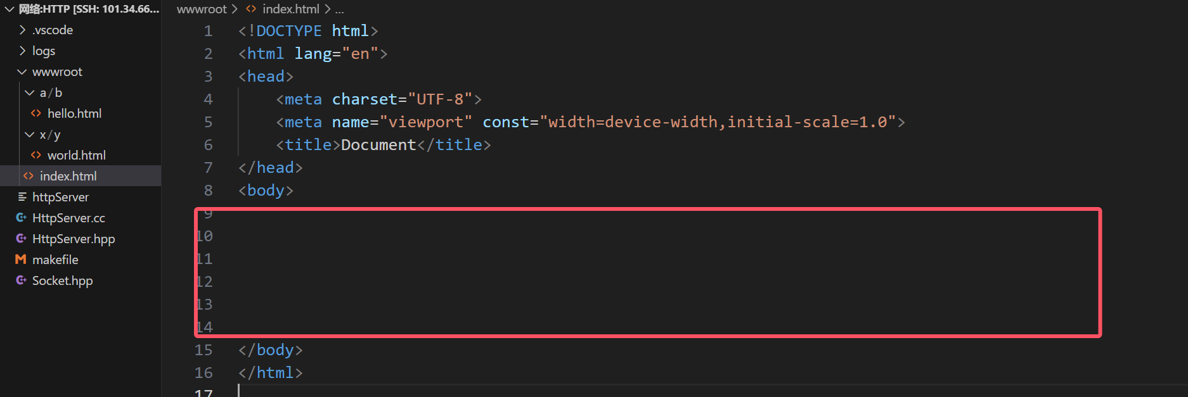Open wwwroot in the breadcrumb
The height and width of the screenshot is (397, 1188).
[x=202, y=9]
